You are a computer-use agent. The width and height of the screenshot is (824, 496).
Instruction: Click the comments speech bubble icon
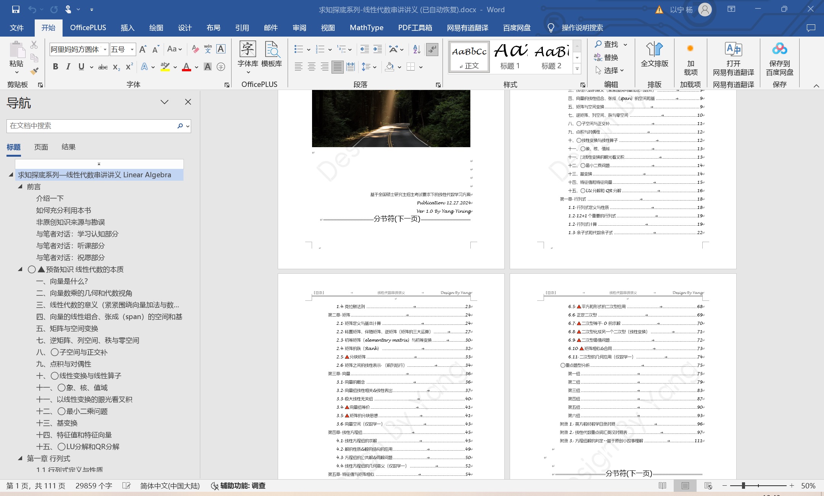coord(811,28)
